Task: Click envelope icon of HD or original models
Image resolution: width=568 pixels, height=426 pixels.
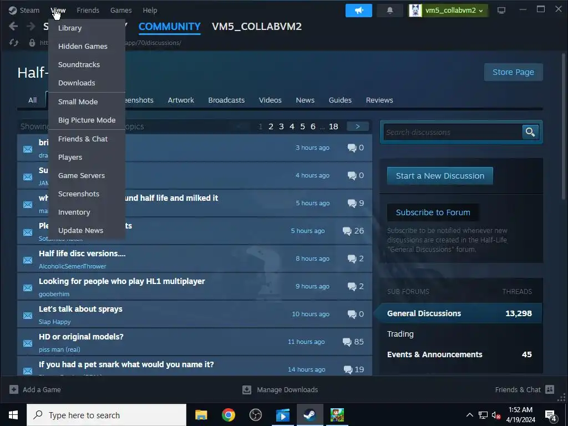Action: [28, 343]
